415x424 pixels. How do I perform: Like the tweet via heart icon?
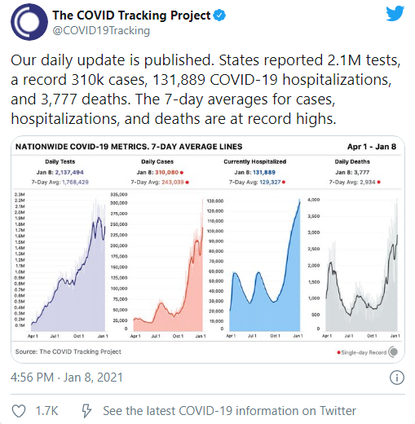click(19, 411)
